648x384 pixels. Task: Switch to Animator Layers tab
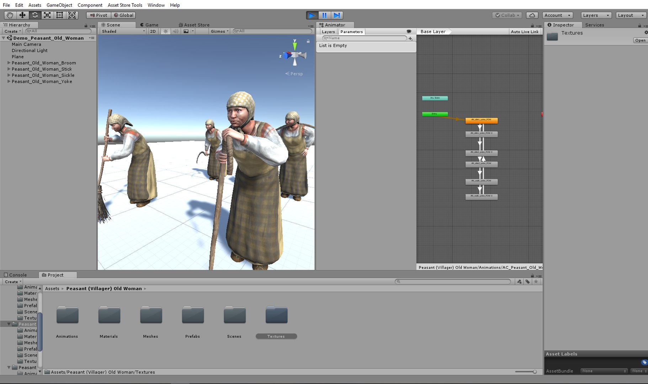pos(328,32)
